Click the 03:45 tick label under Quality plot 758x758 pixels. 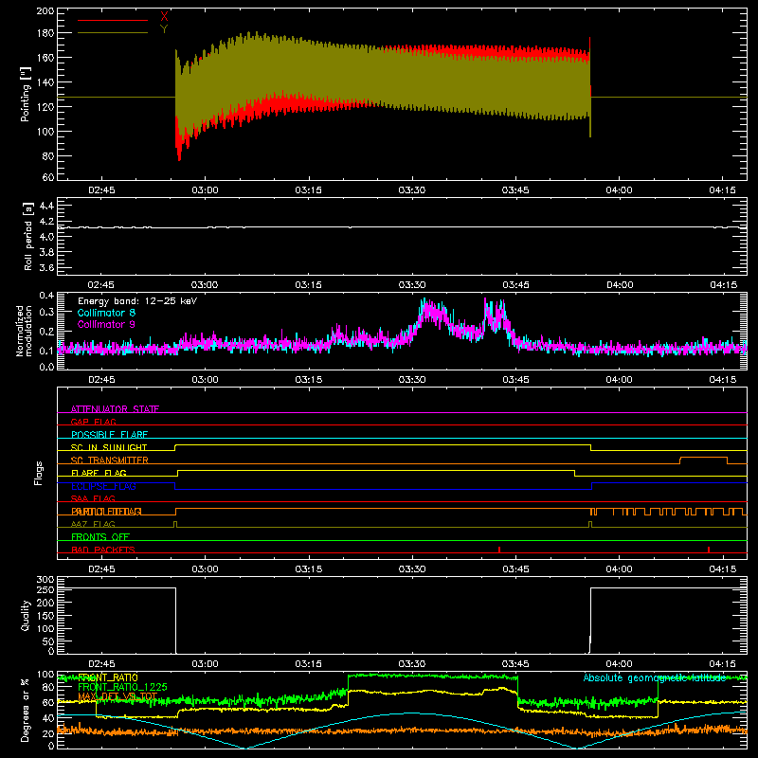[x=515, y=664]
